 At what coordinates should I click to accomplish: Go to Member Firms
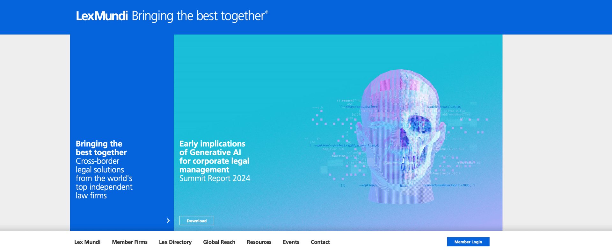(130, 242)
